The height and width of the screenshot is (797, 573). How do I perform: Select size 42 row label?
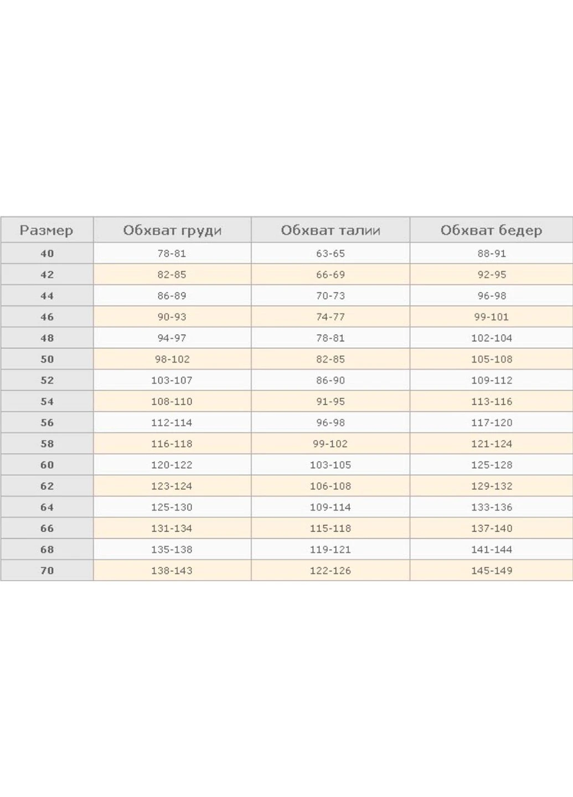click(47, 275)
